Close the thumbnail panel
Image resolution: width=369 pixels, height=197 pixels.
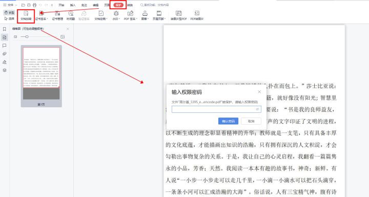pos(68,29)
